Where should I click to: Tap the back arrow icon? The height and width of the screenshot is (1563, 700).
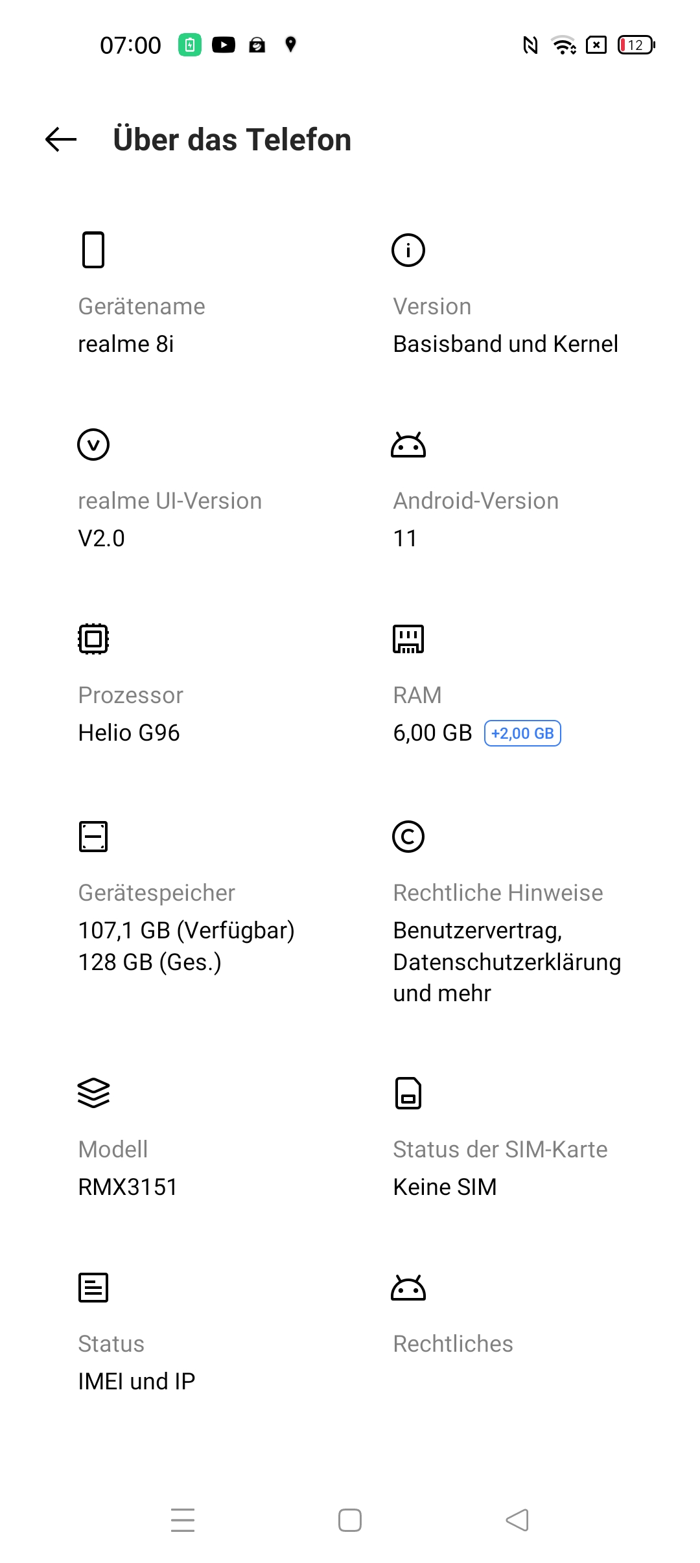tap(61, 139)
